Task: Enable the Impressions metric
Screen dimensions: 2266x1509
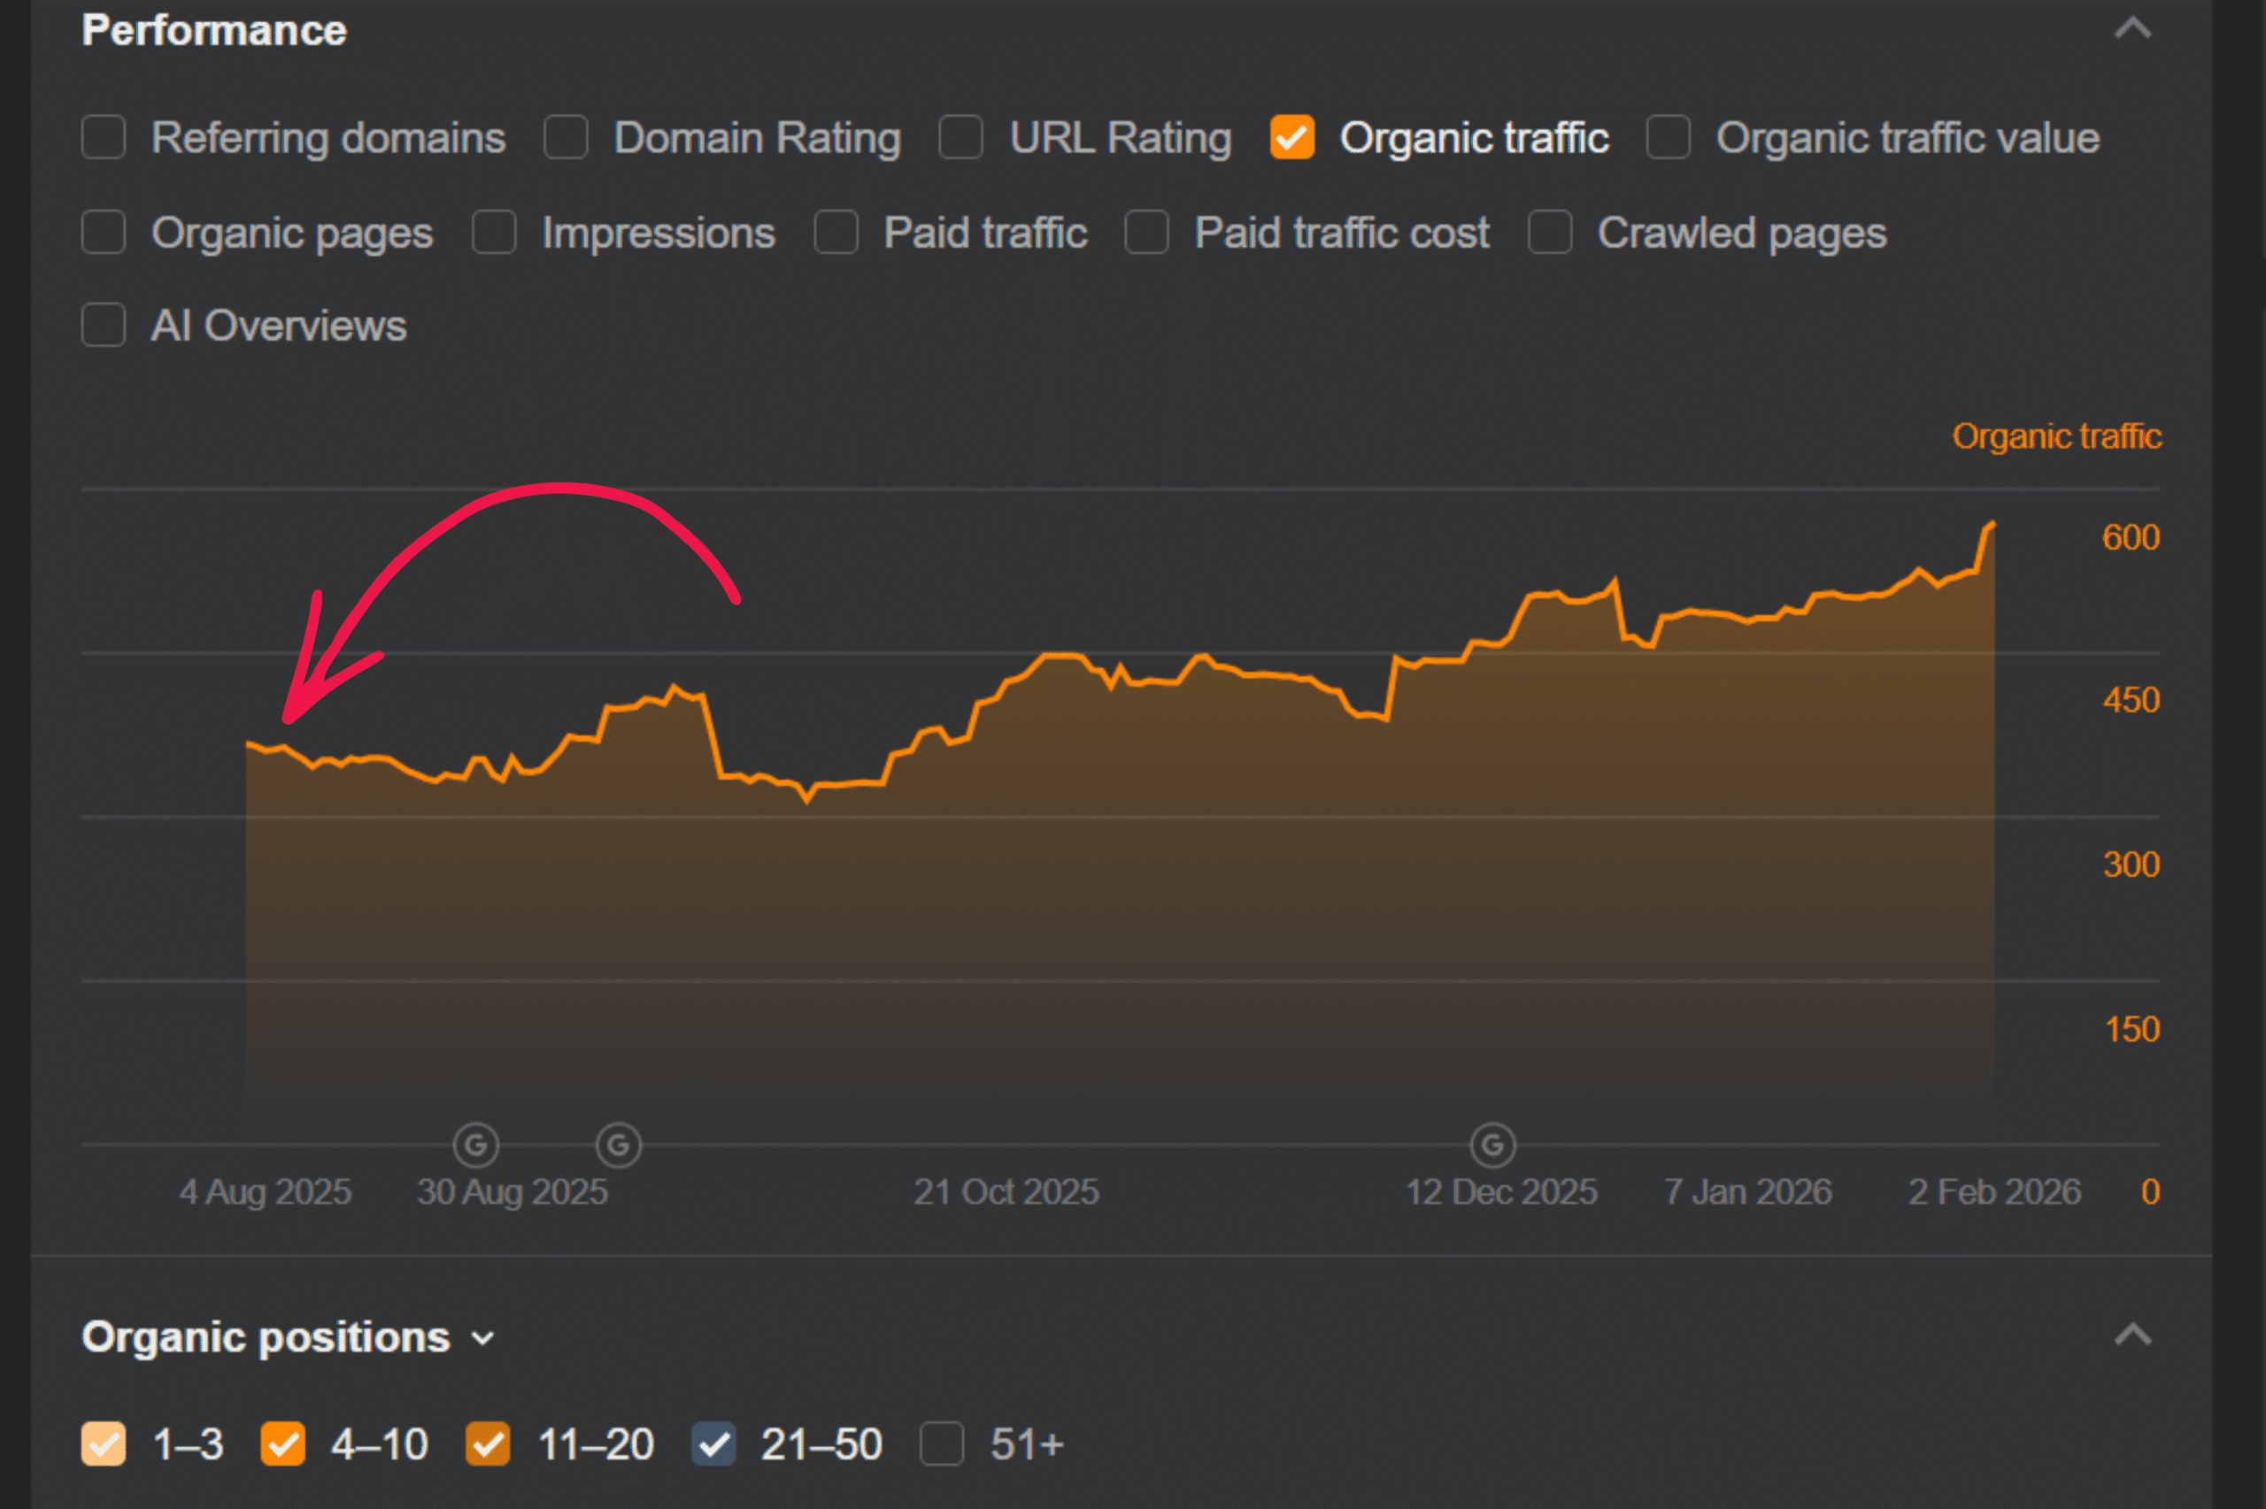Action: point(494,232)
